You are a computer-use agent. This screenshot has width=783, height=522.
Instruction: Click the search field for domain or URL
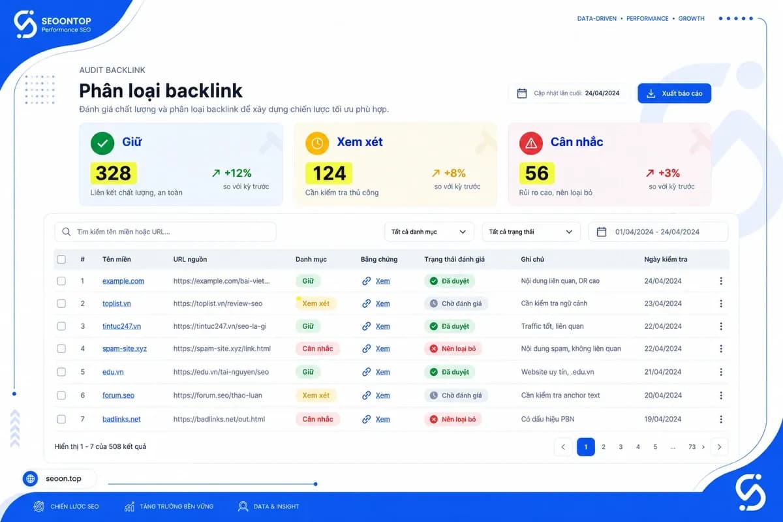[165, 232]
